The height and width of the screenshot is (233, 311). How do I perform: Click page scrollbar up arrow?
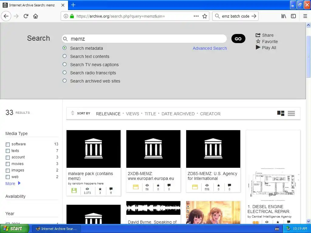tap(308, 25)
